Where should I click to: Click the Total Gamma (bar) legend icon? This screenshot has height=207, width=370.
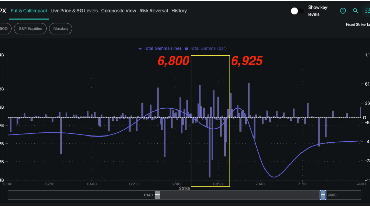(186, 48)
